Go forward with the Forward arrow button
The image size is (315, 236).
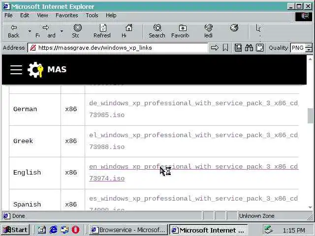coord(45,31)
